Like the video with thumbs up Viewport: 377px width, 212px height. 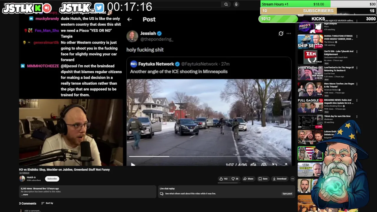(x=224, y=179)
